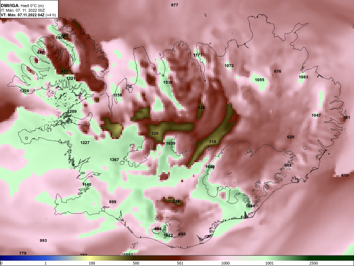This screenshot has height=266, width=354.
Task: Select the 1227 value label
Action: point(85,143)
